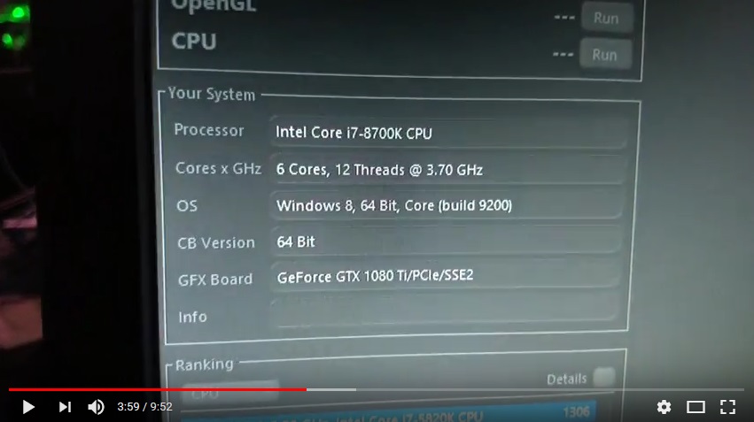Skip to the next video
Viewport: 754px width, 422px height.
coord(65,407)
